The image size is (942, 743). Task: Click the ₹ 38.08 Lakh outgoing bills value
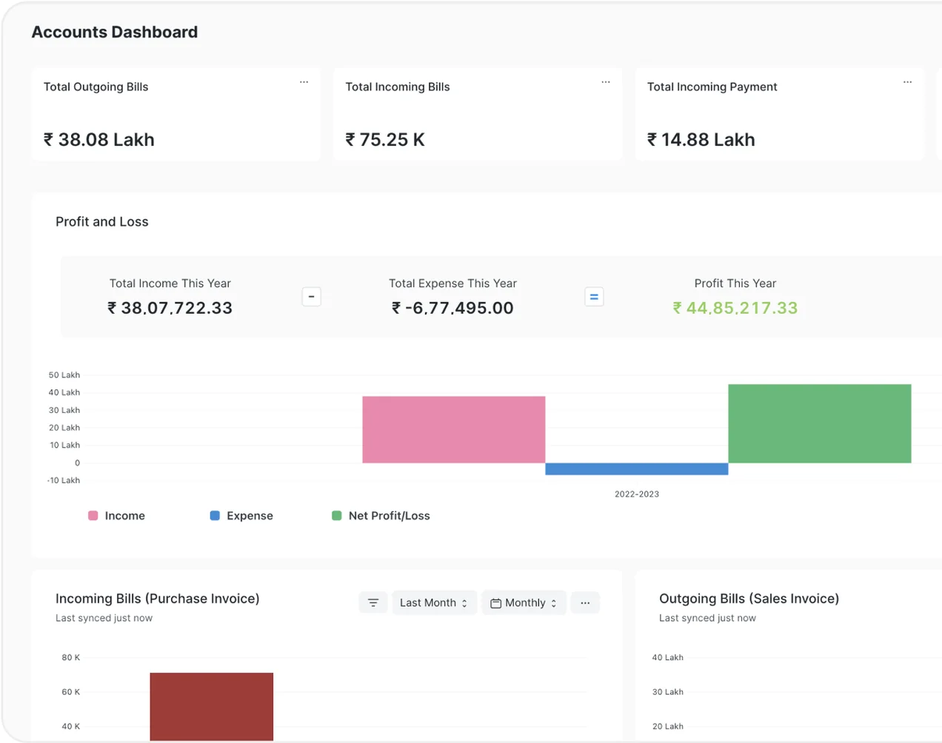[99, 140]
